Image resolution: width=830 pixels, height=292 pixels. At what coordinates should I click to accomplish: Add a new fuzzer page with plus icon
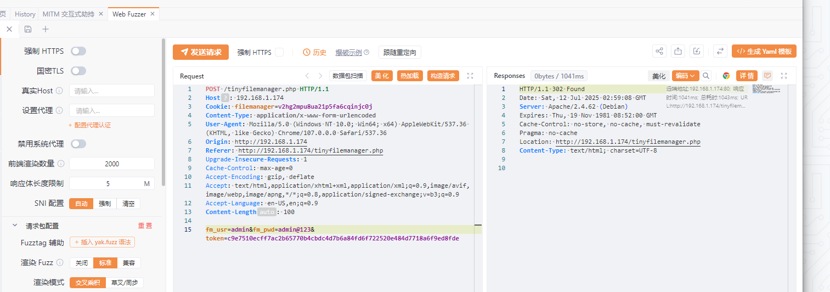(x=46, y=29)
